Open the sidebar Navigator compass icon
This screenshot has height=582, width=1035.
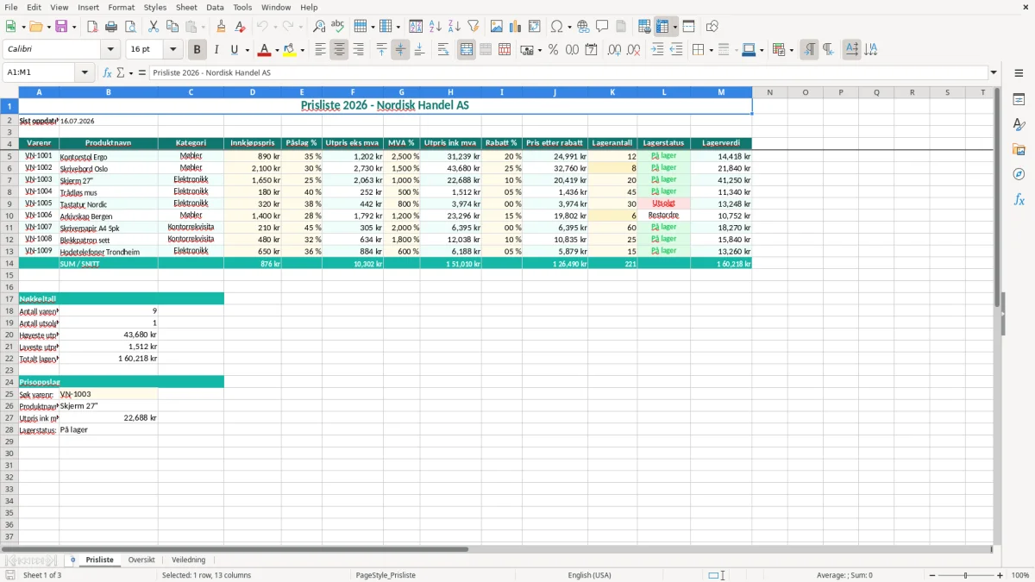(x=1019, y=174)
